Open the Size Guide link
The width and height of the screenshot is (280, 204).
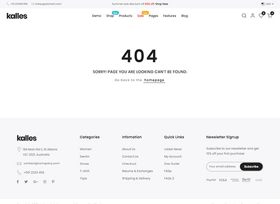(x=172, y=164)
